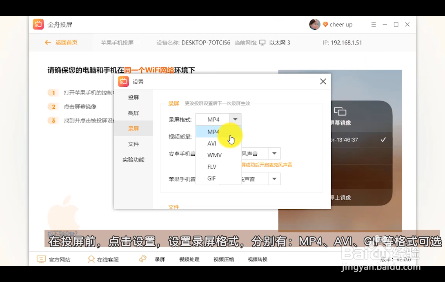
Task: Choose WMV in the format list
Action: (x=218, y=155)
